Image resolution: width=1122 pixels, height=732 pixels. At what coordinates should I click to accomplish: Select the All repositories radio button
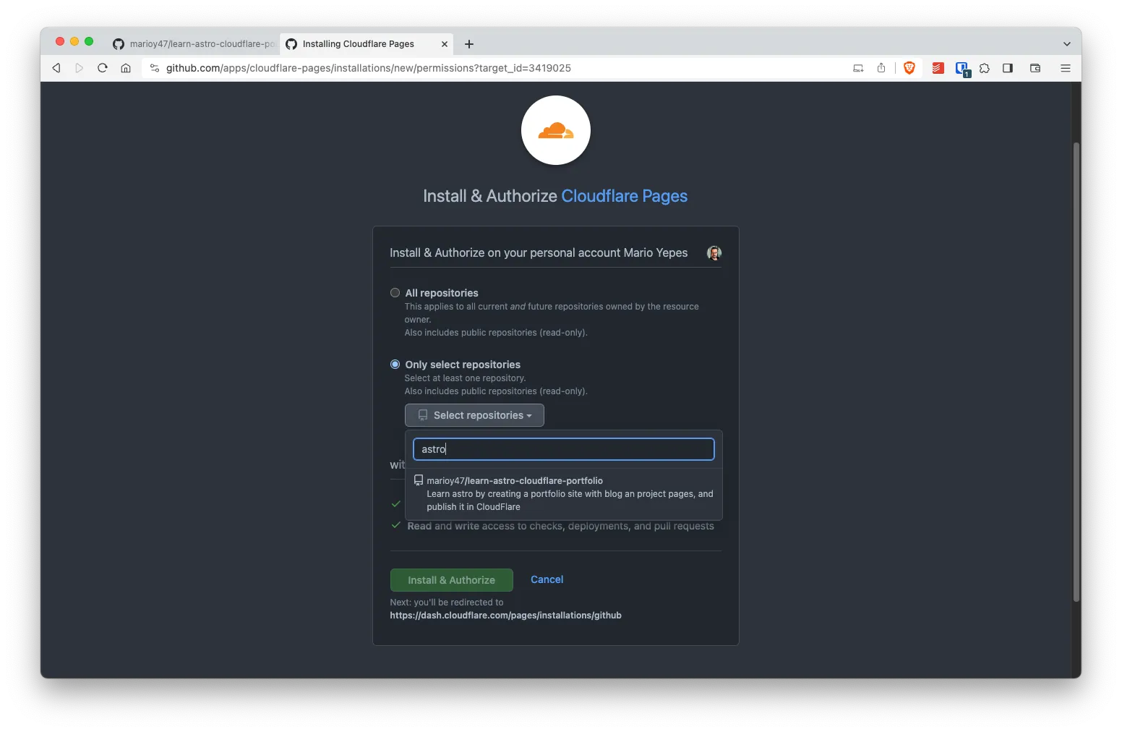pyautogui.click(x=395, y=293)
